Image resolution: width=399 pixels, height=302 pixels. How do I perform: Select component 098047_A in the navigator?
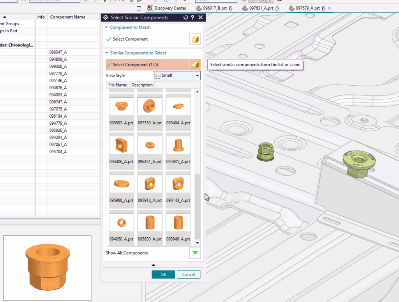coord(58,52)
